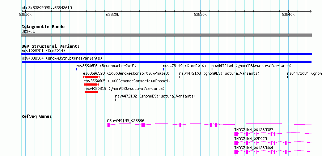Open the nsv478119 (Kidd2010) variant label
This screenshot has width=322, height=156.
click(x=185, y=66)
